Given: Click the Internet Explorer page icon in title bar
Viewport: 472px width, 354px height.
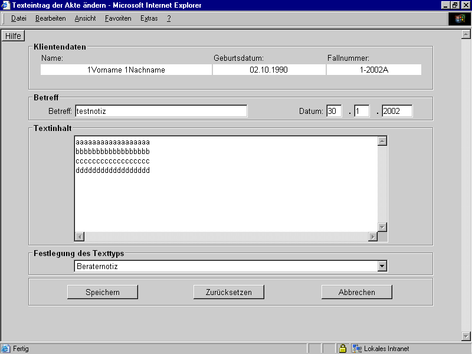Looking at the screenshot, I should [x=6, y=5].
